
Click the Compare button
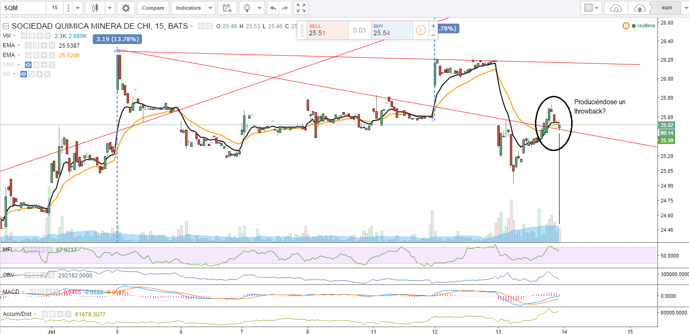point(153,8)
